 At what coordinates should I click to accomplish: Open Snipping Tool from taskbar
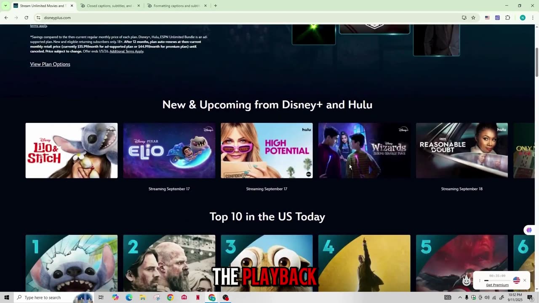[x=157, y=298]
